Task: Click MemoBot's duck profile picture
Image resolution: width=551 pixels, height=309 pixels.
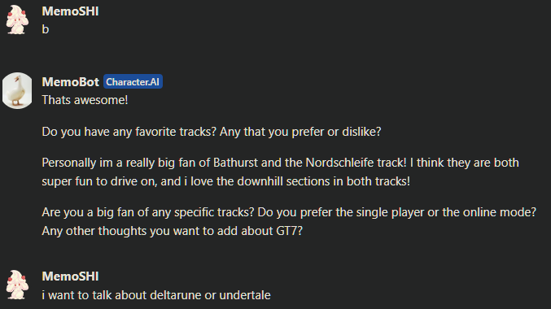Action: [x=17, y=90]
